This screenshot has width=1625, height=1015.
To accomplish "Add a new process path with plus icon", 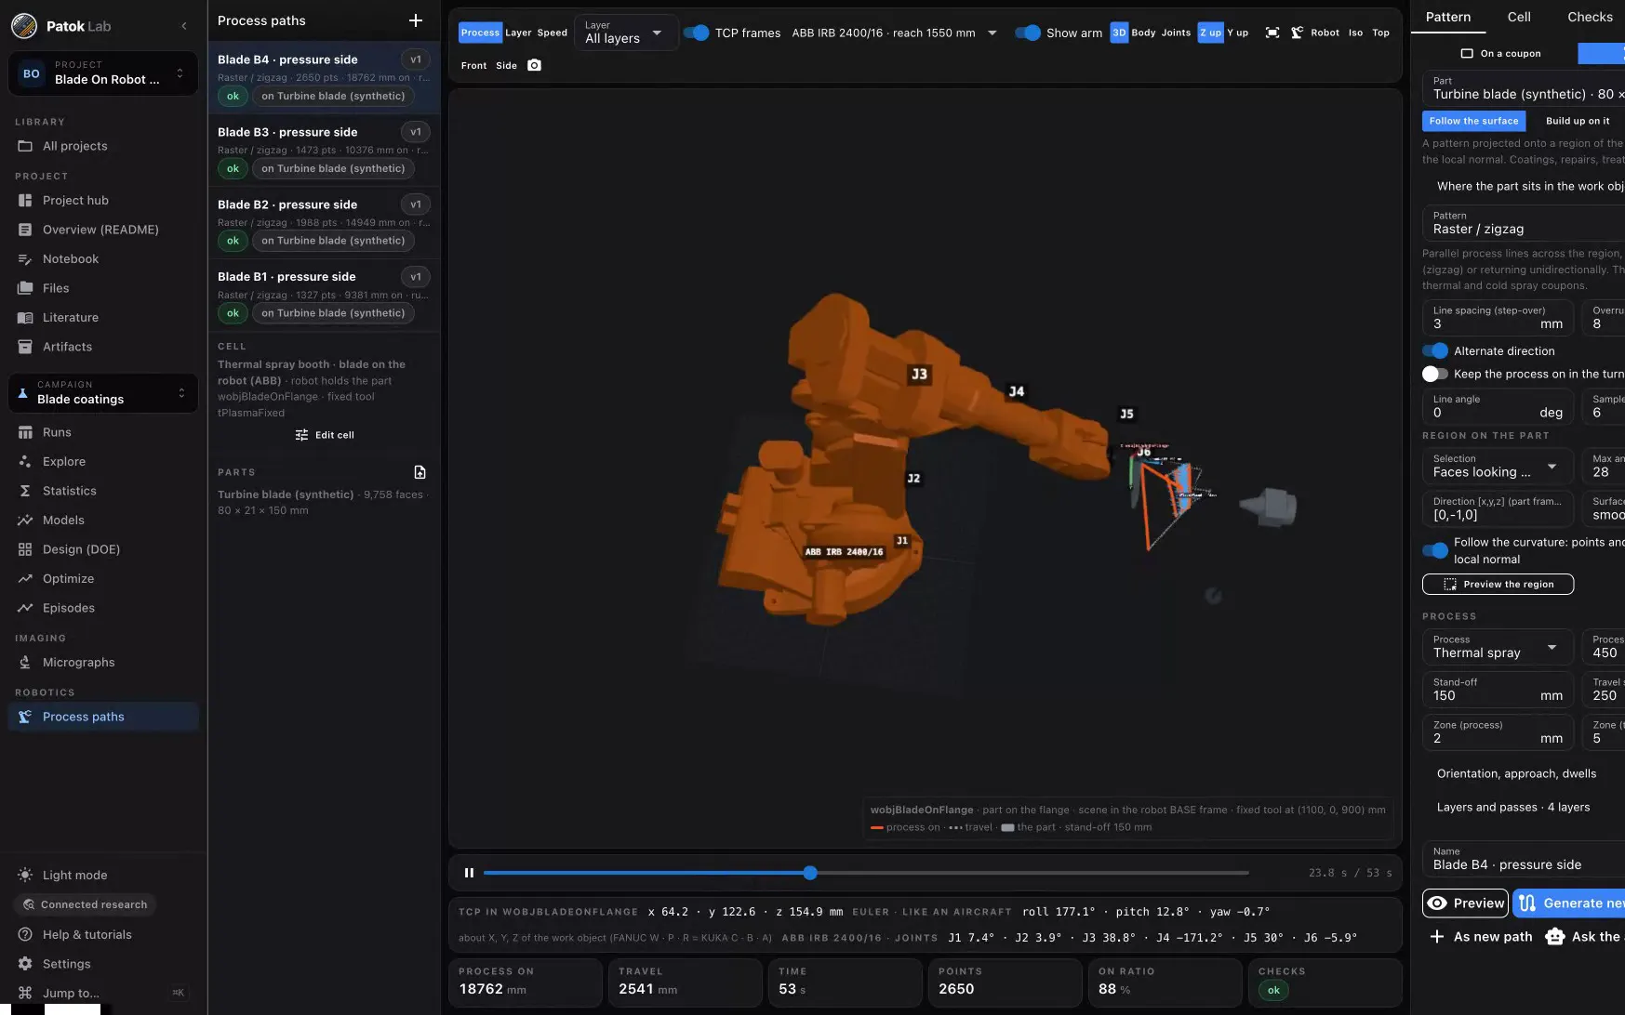I will tap(416, 20).
